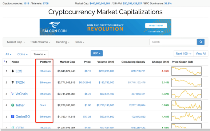210x131 pixels.
Task: Click VeChain price $5.75
Action: coord(88,94)
